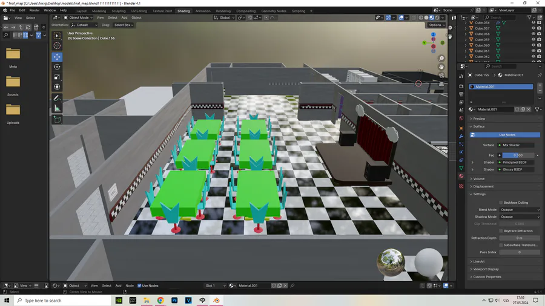This screenshot has height=306, width=545.
Task: Open the Object Data properties tab
Action: (x=461, y=168)
